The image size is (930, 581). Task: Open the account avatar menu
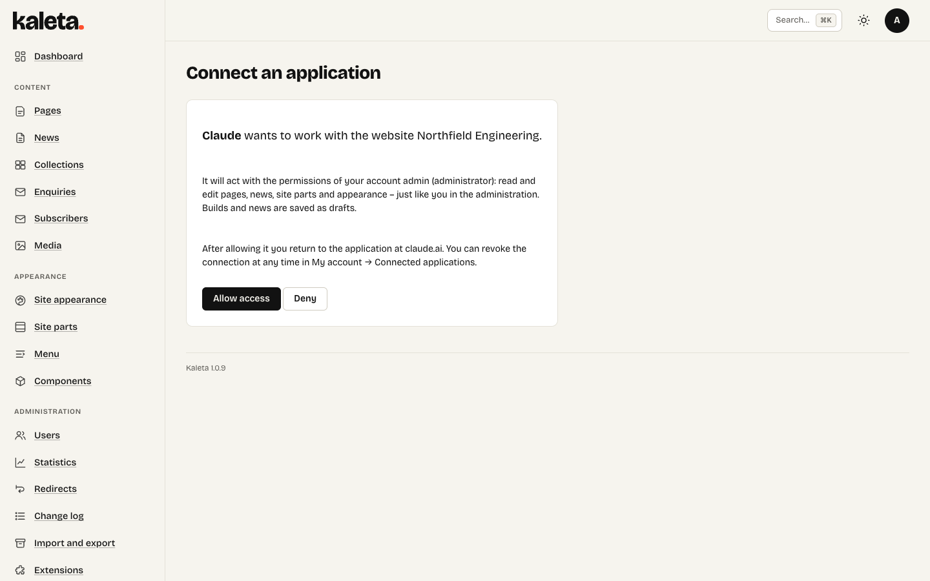897,21
